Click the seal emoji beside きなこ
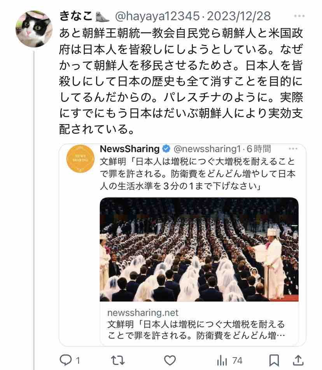The image size is (322, 370). tap(102, 16)
